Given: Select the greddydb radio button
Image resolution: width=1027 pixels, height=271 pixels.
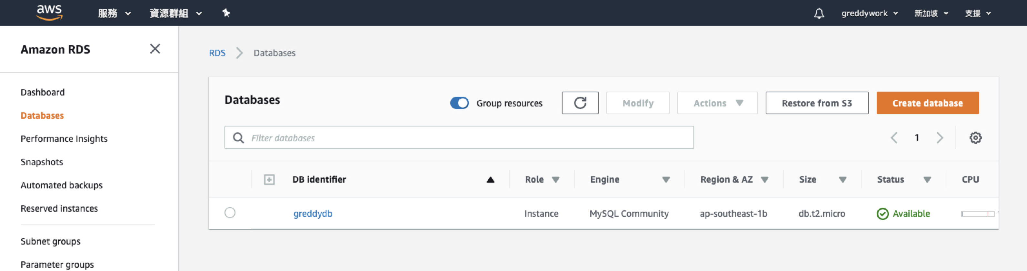Looking at the screenshot, I should point(230,213).
